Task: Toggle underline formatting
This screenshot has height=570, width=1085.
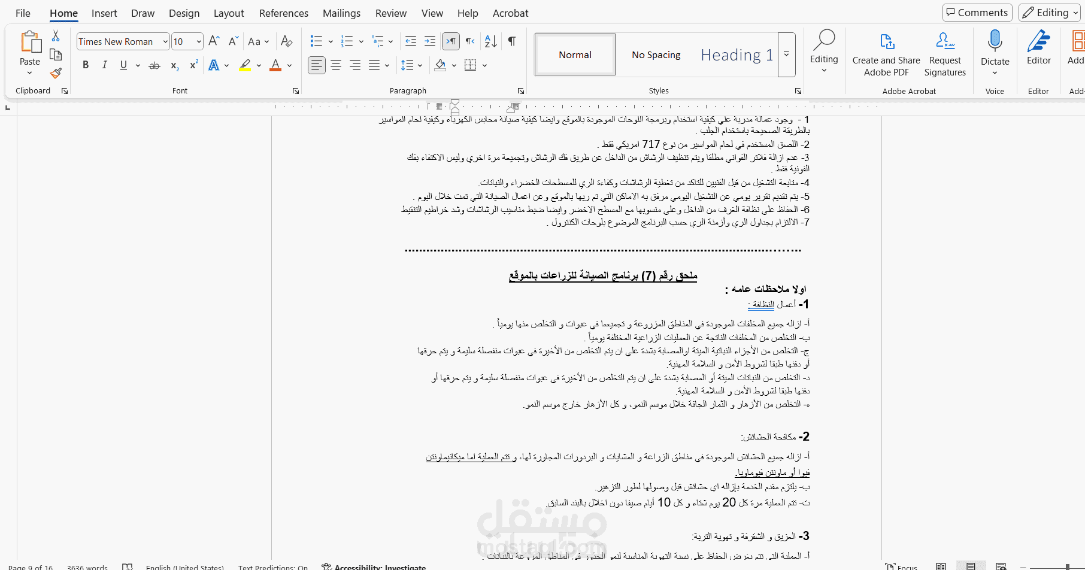Action: pos(123,65)
